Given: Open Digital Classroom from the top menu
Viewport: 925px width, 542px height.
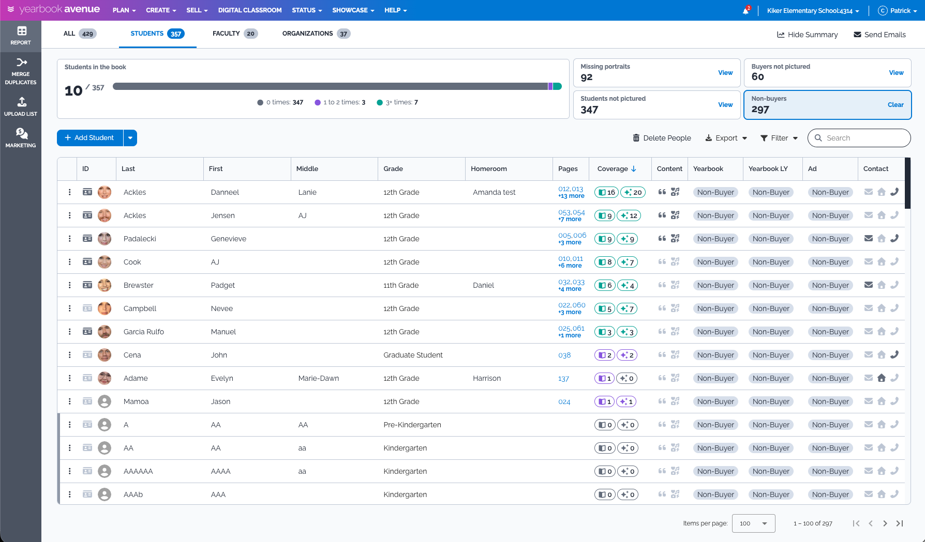Looking at the screenshot, I should coord(250,10).
